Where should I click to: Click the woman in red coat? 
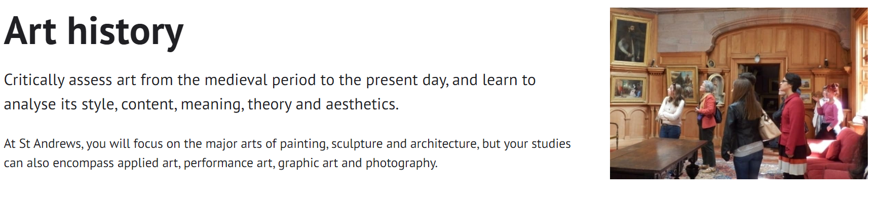(792, 124)
